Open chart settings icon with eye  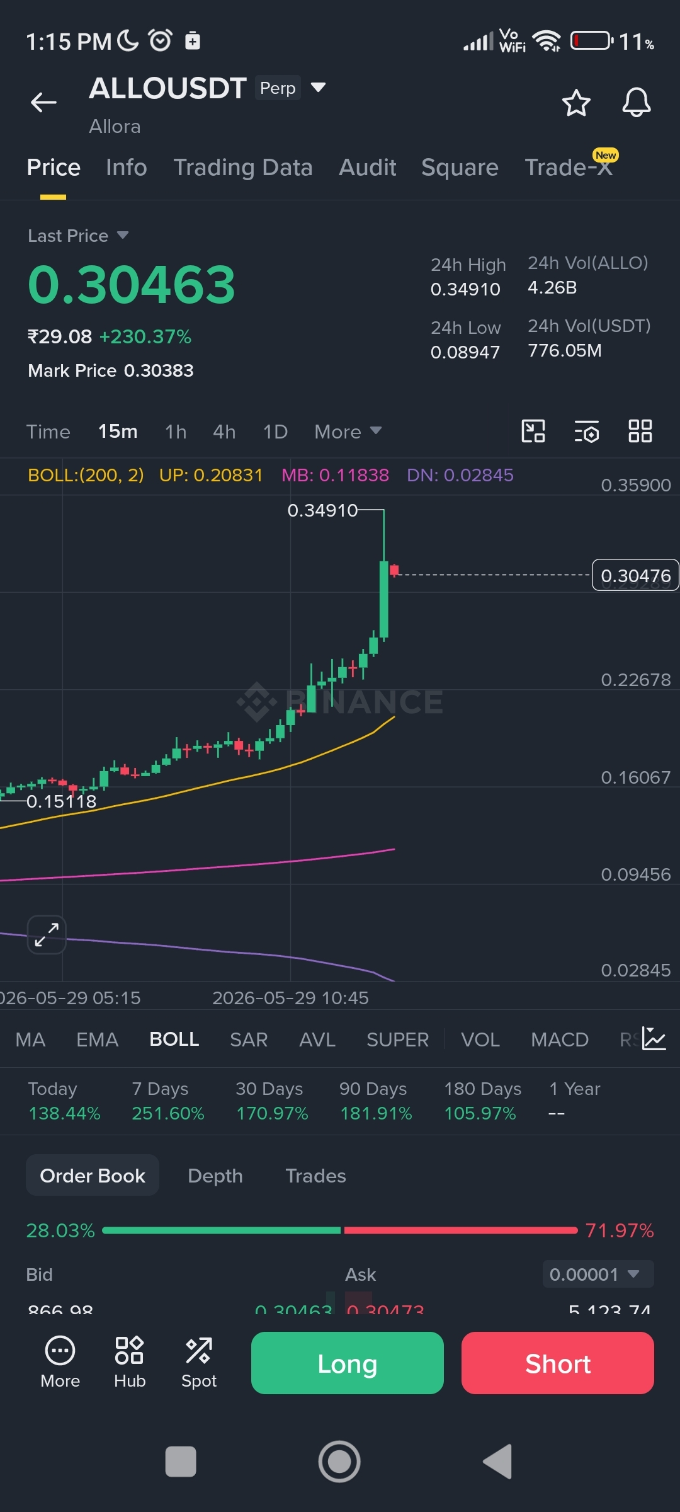(x=587, y=432)
